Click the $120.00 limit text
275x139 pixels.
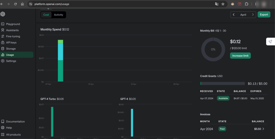[238, 48]
